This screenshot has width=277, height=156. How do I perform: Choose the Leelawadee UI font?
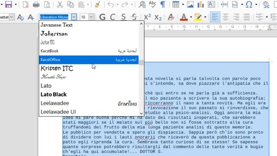pyautogui.click(x=89, y=112)
